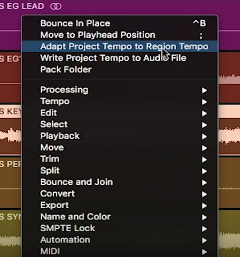The width and height of the screenshot is (240, 257).
Task: Click Adapt Project Tempo to Region Tempo
Action: coord(120,46)
